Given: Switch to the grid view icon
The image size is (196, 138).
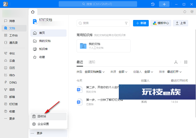Looking at the screenshot, I should 186,62.
